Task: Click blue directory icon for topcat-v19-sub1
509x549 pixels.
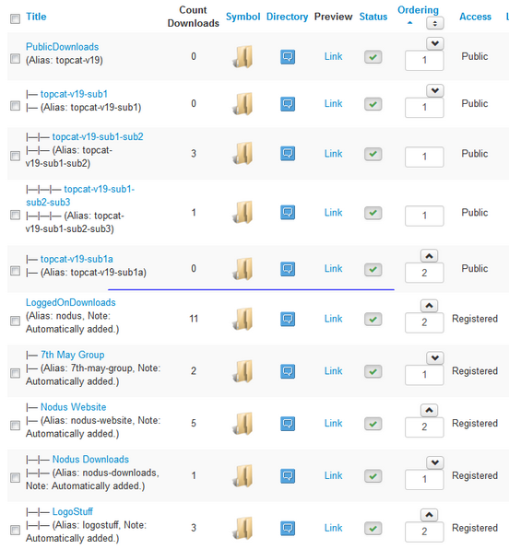Action: tap(288, 104)
